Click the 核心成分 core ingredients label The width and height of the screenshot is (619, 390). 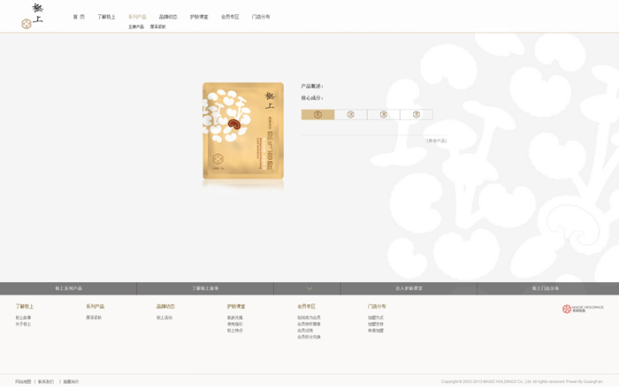(x=312, y=98)
